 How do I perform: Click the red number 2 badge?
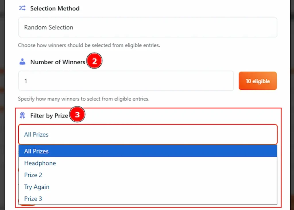[x=94, y=62]
